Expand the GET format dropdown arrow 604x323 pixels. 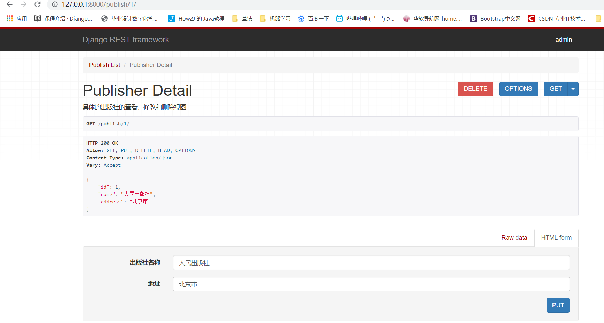click(573, 89)
